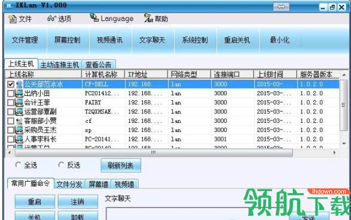Viewport: 351px width, 220px height.
Task: Select the 全选 radio button
Action: click(x=18, y=165)
